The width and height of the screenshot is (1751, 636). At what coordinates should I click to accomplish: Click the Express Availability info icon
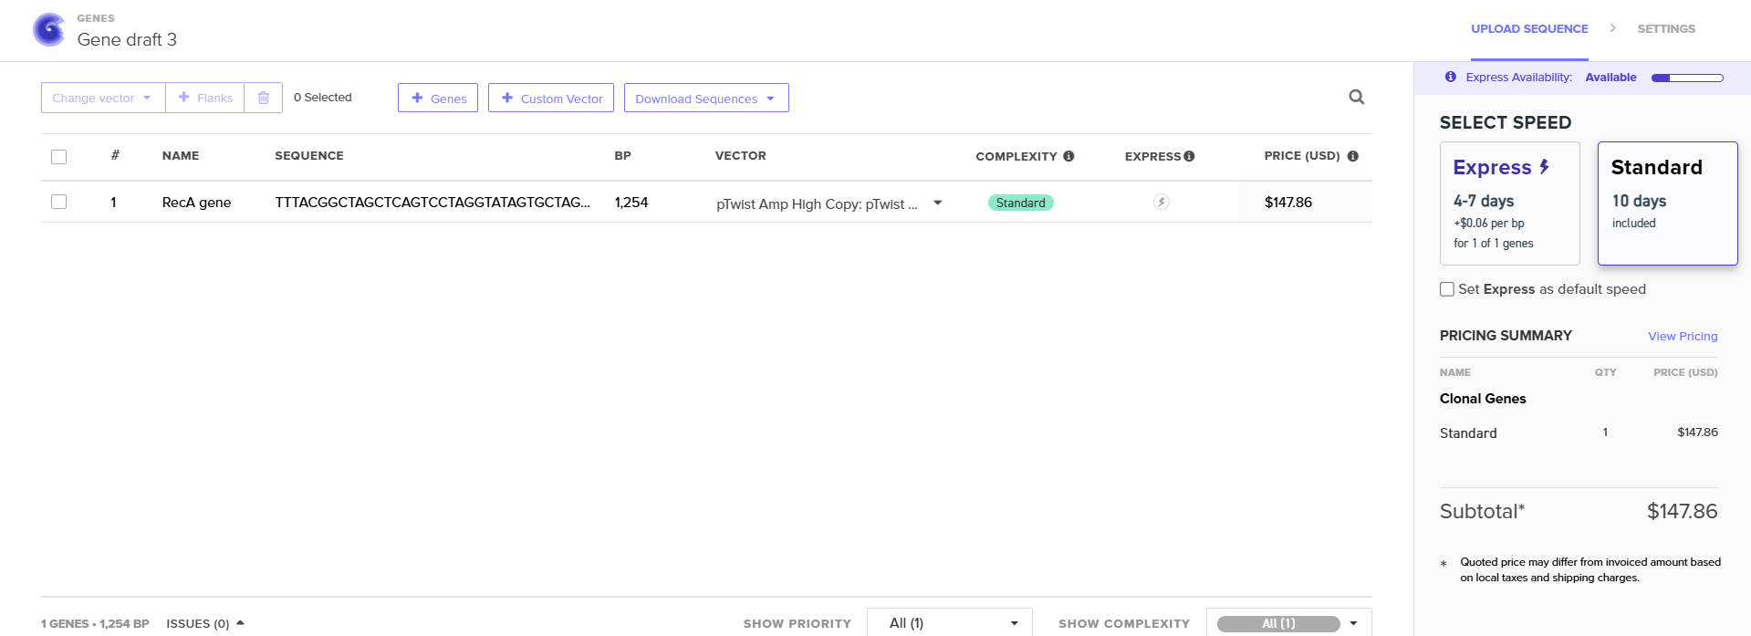(x=1451, y=78)
